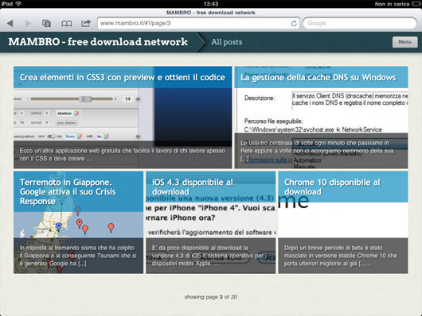Click the showing page 3 of 20 text
422x316 pixels.
[211, 297]
